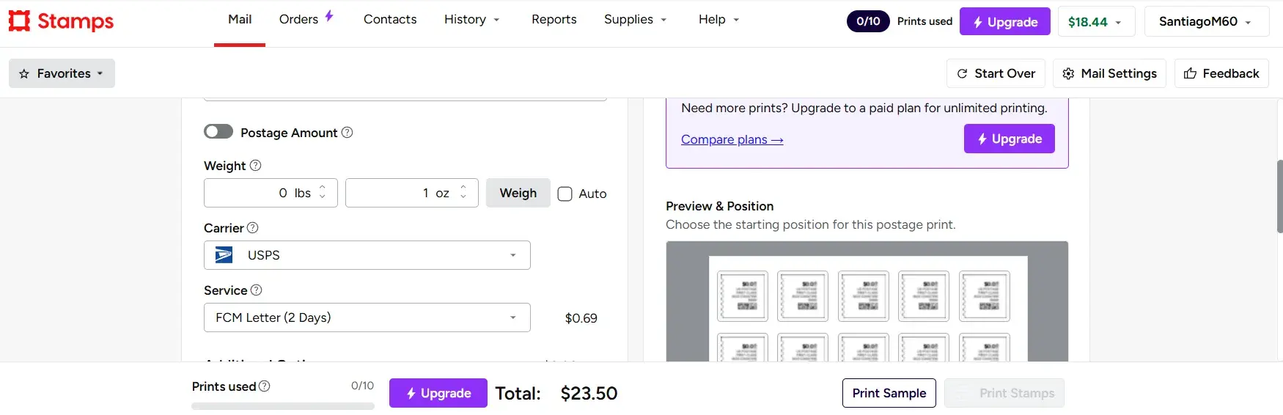This screenshot has width=1283, height=415.
Task: Expand the Service FCM Letter dropdown
Action: tap(367, 317)
